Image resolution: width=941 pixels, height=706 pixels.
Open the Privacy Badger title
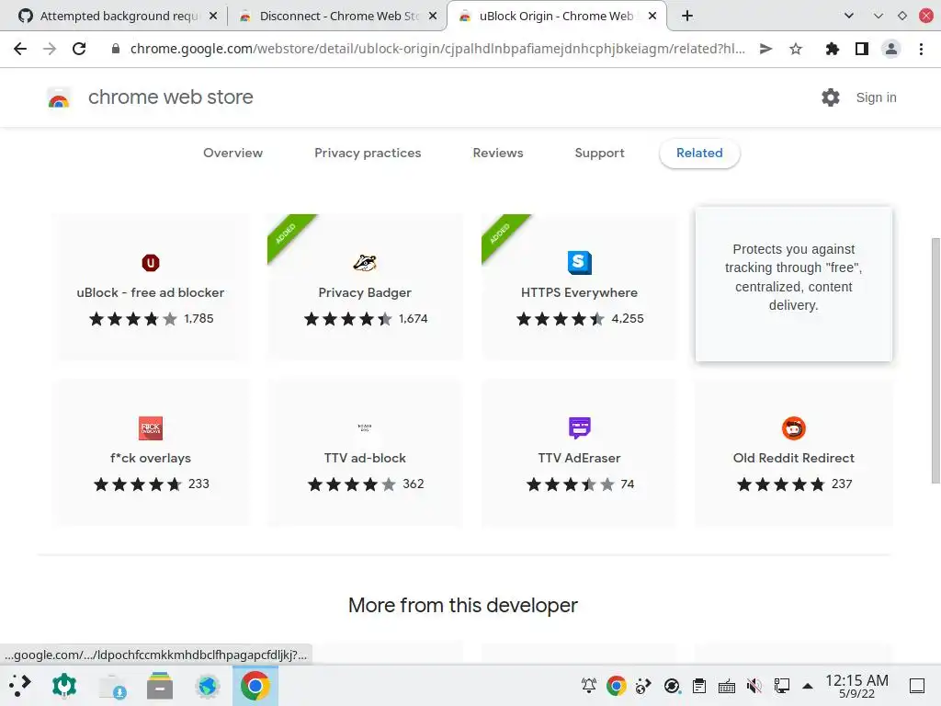point(365,292)
